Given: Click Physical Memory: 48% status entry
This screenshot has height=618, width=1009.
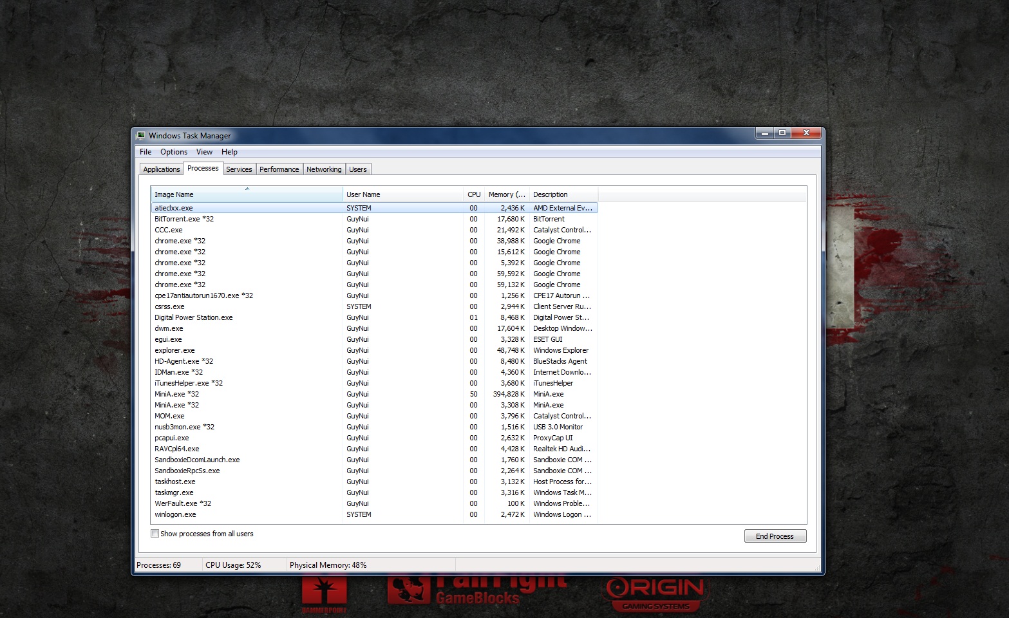Looking at the screenshot, I should [x=328, y=565].
